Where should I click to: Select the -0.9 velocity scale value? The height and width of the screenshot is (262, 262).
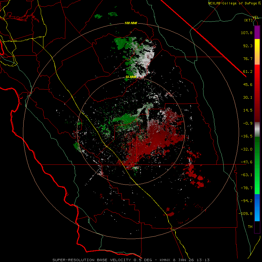(248, 123)
